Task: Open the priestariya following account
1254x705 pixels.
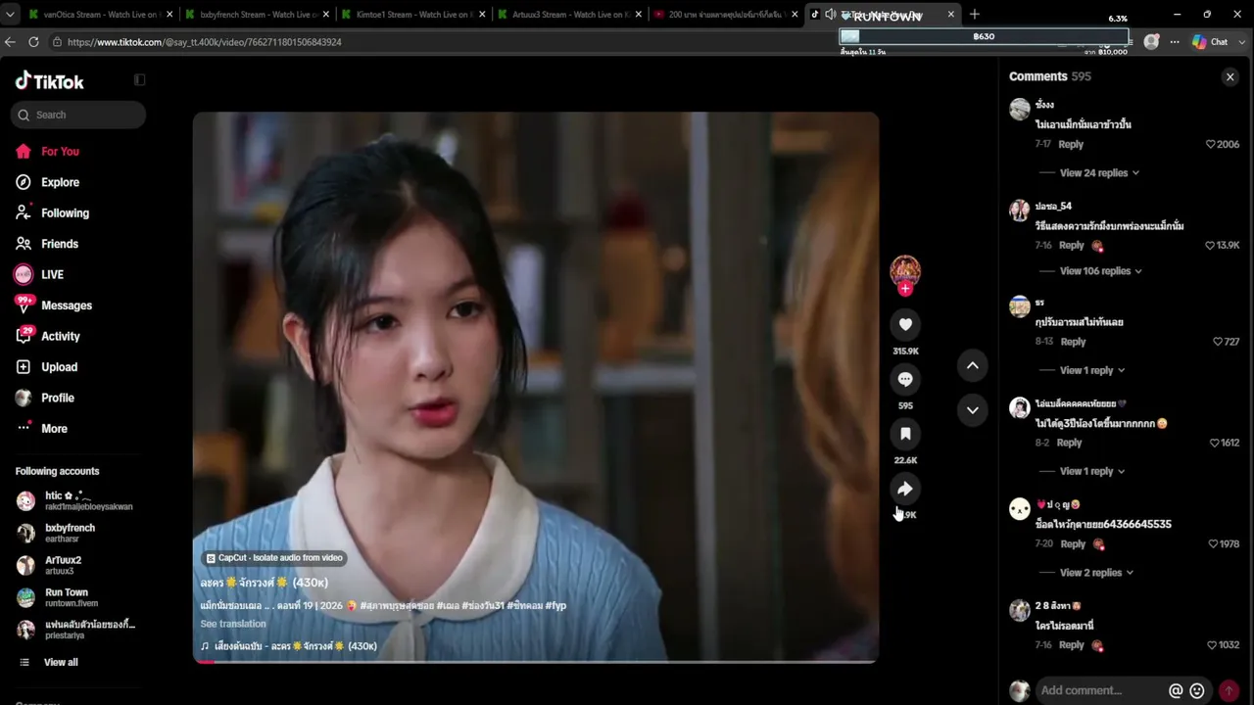Action: coord(75,630)
